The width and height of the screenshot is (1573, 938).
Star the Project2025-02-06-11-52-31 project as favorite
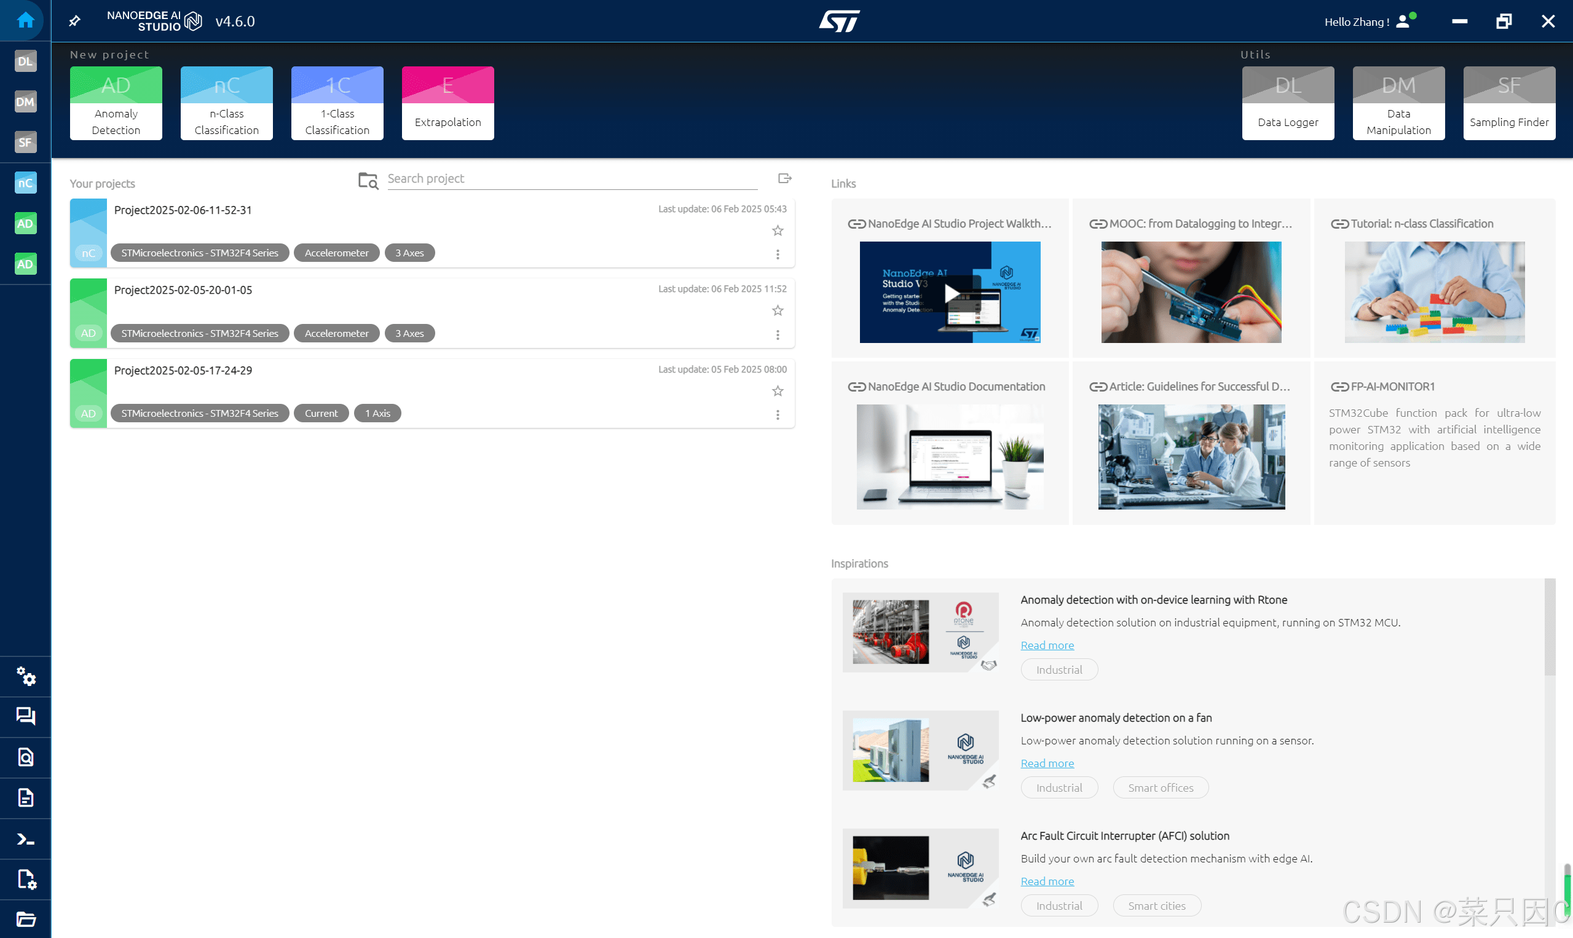coord(778,231)
